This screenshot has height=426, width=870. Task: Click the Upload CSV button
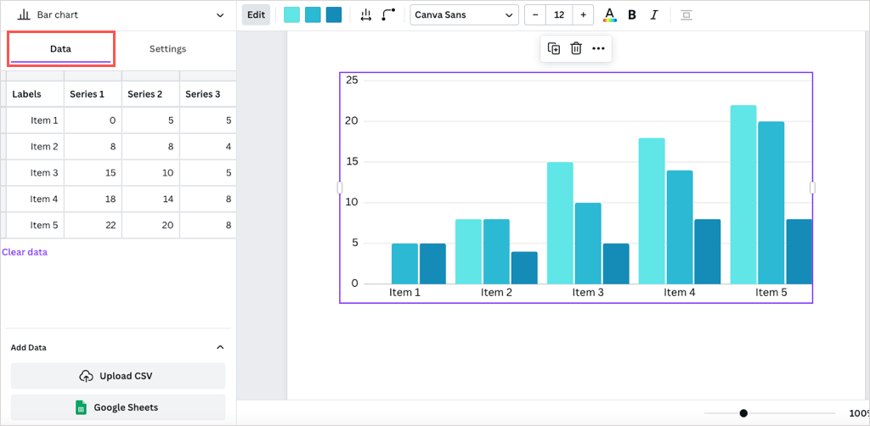(x=118, y=376)
